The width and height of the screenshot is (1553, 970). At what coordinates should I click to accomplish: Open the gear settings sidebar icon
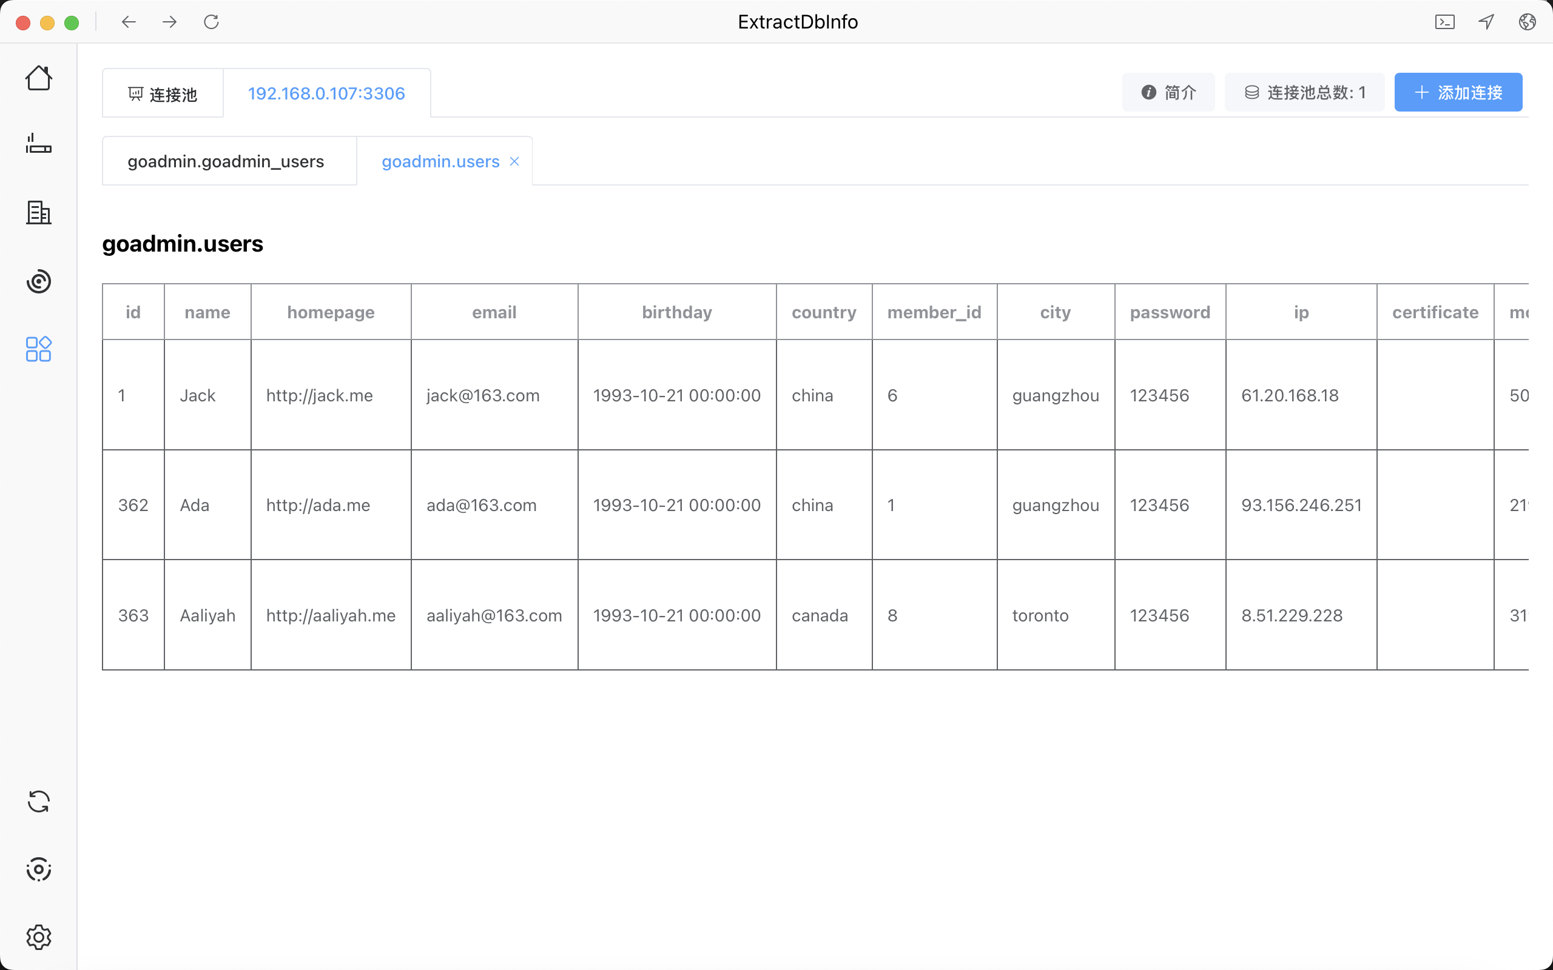pyautogui.click(x=38, y=937)
